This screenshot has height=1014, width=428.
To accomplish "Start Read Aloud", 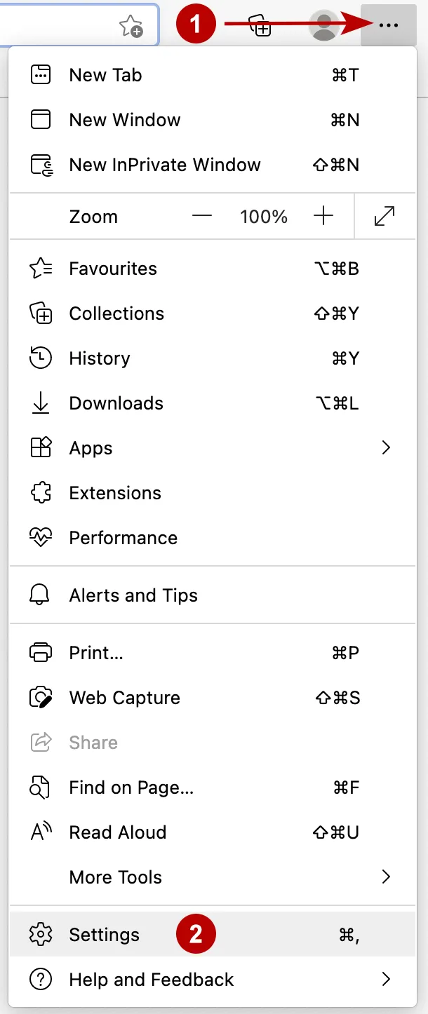I will [116, 832].
